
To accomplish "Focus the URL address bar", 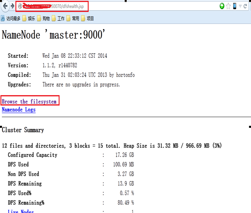I will [x=120, y=6].
